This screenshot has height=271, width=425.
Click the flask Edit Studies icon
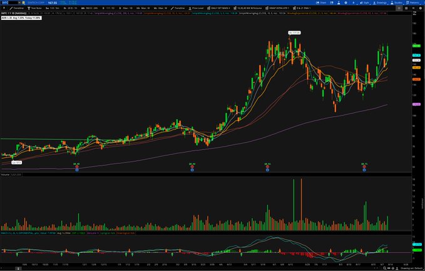(x=339, y=2)
